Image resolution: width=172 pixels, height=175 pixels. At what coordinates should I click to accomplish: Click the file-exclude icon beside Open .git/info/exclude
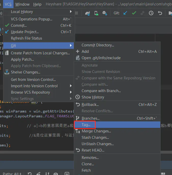tap(78, 58)
